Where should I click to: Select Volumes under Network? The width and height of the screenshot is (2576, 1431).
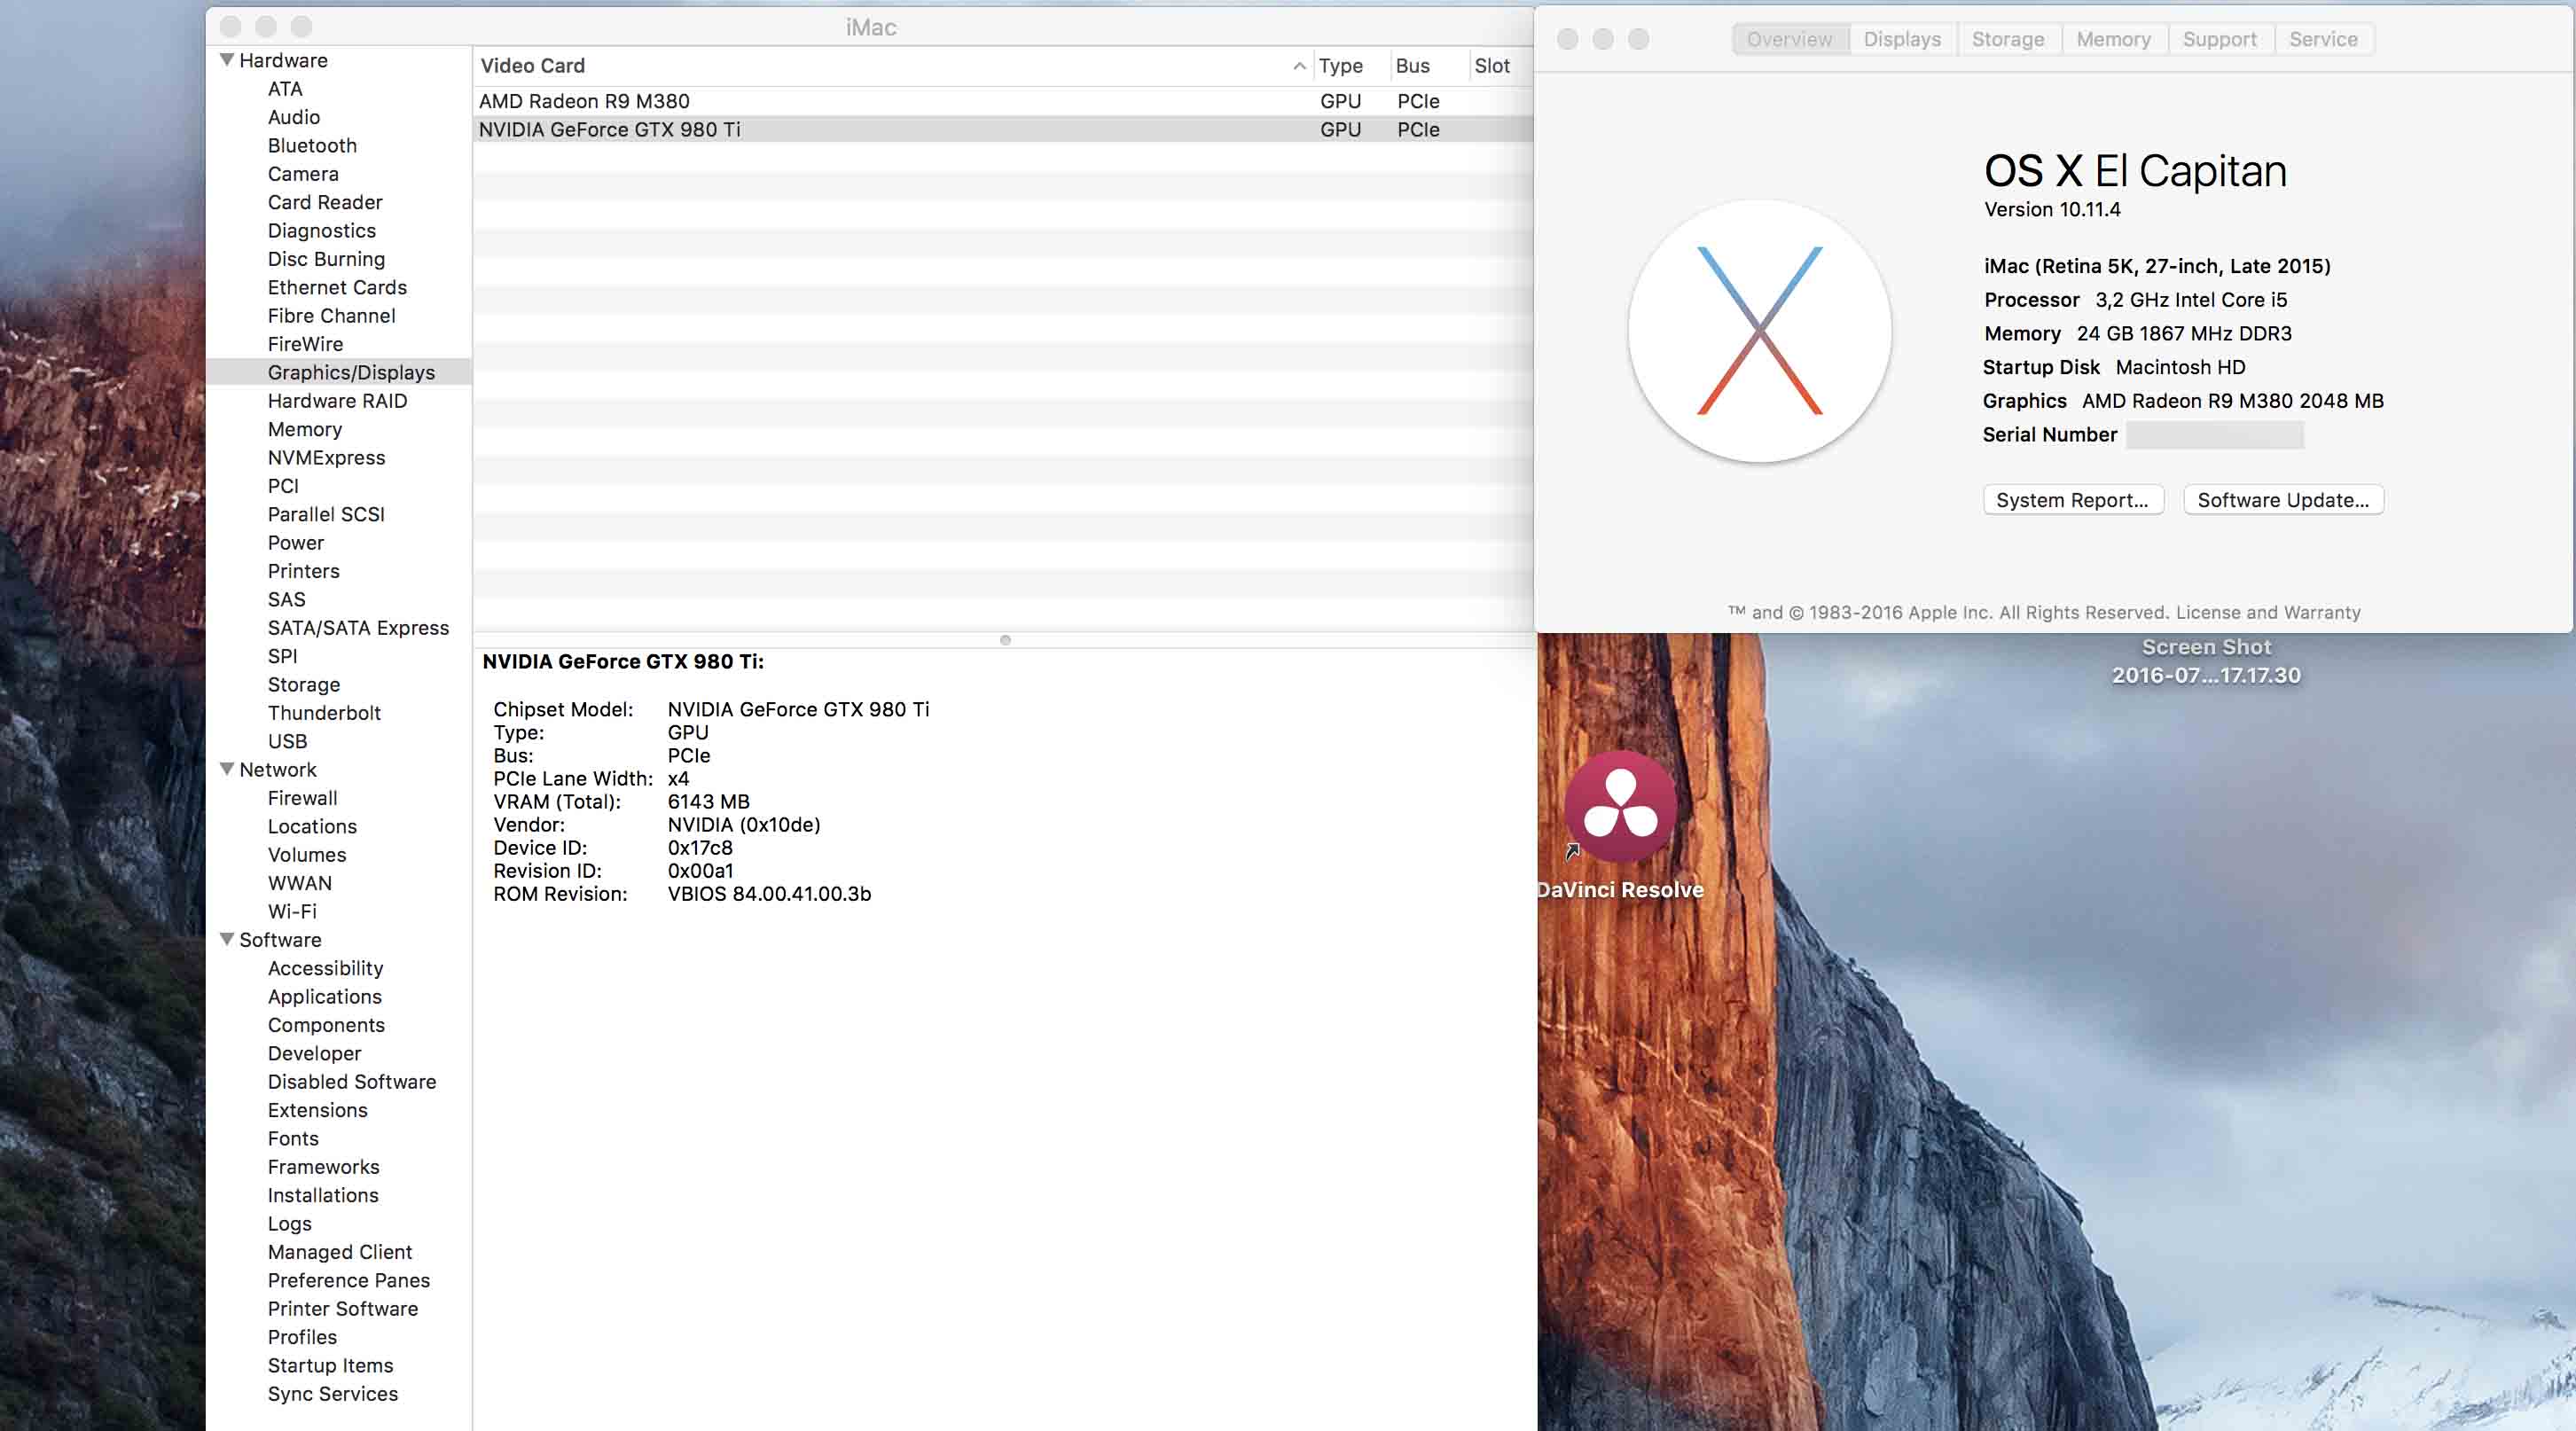pyautogui.click(x=307, y=855)
